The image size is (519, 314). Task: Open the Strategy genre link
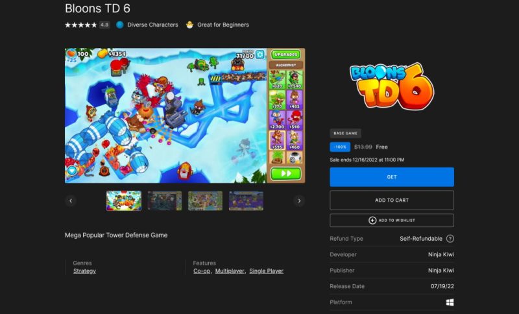click(x=84, y=271)
